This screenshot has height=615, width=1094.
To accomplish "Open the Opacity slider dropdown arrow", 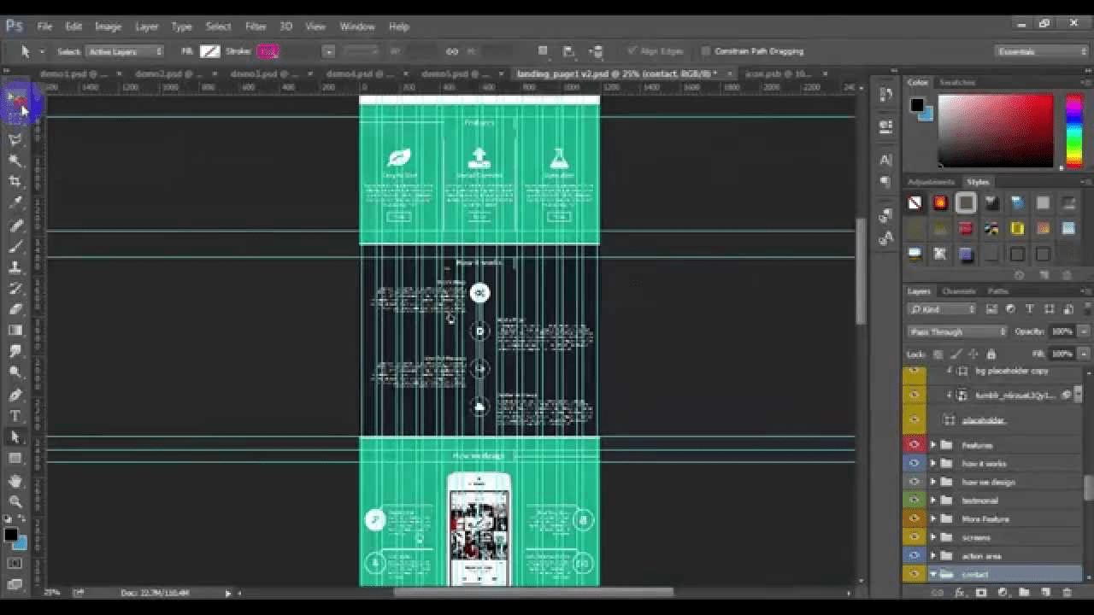I will click(1084, 331).
